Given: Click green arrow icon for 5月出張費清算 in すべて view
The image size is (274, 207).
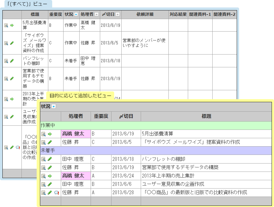Looking at the screenshot, I should [x=12, y=25].
